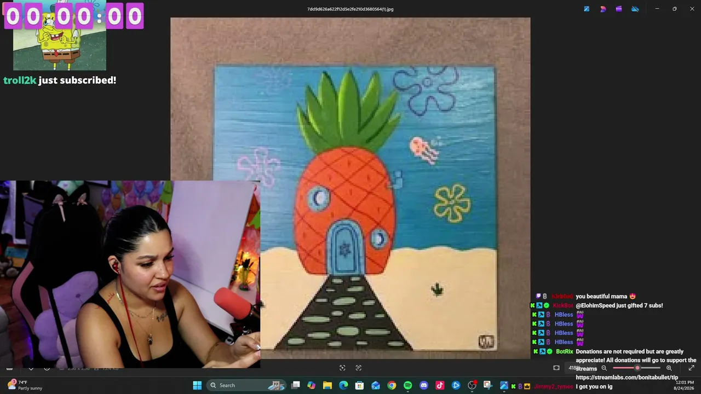701x394 pixels.
Task: Enter full screen with the expand arrows icon
Action: coord(691,368)
